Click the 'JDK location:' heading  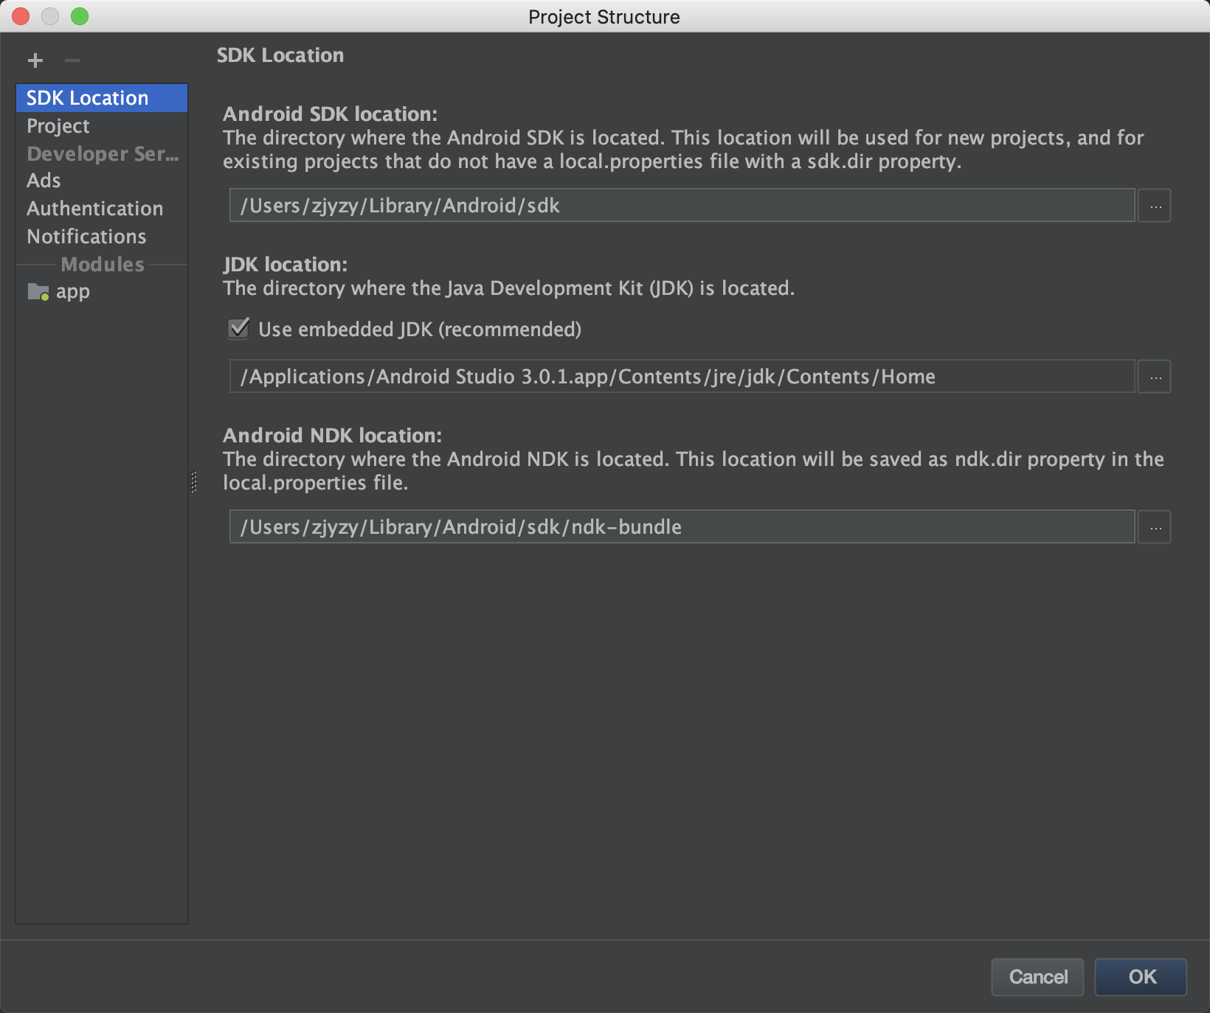[x=285, y=265]
